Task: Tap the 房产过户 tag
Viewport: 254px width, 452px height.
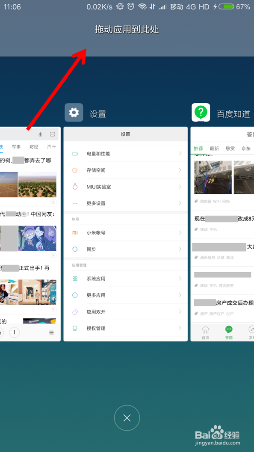Action: 216,314
